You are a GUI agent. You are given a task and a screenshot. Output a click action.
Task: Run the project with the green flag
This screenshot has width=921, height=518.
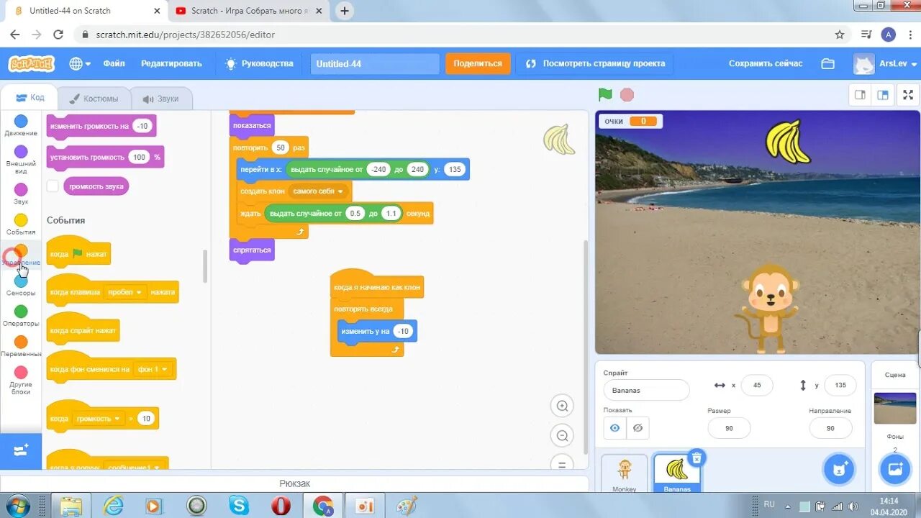tap(604, 94)
